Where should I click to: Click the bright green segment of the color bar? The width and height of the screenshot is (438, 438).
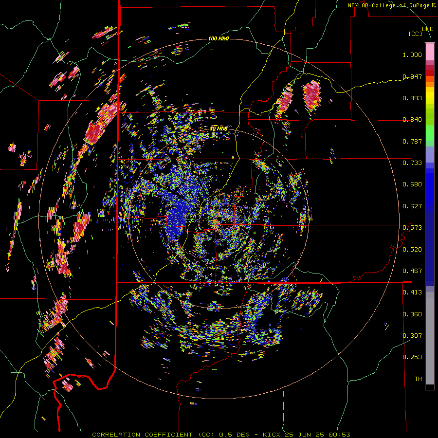[430, 133]
